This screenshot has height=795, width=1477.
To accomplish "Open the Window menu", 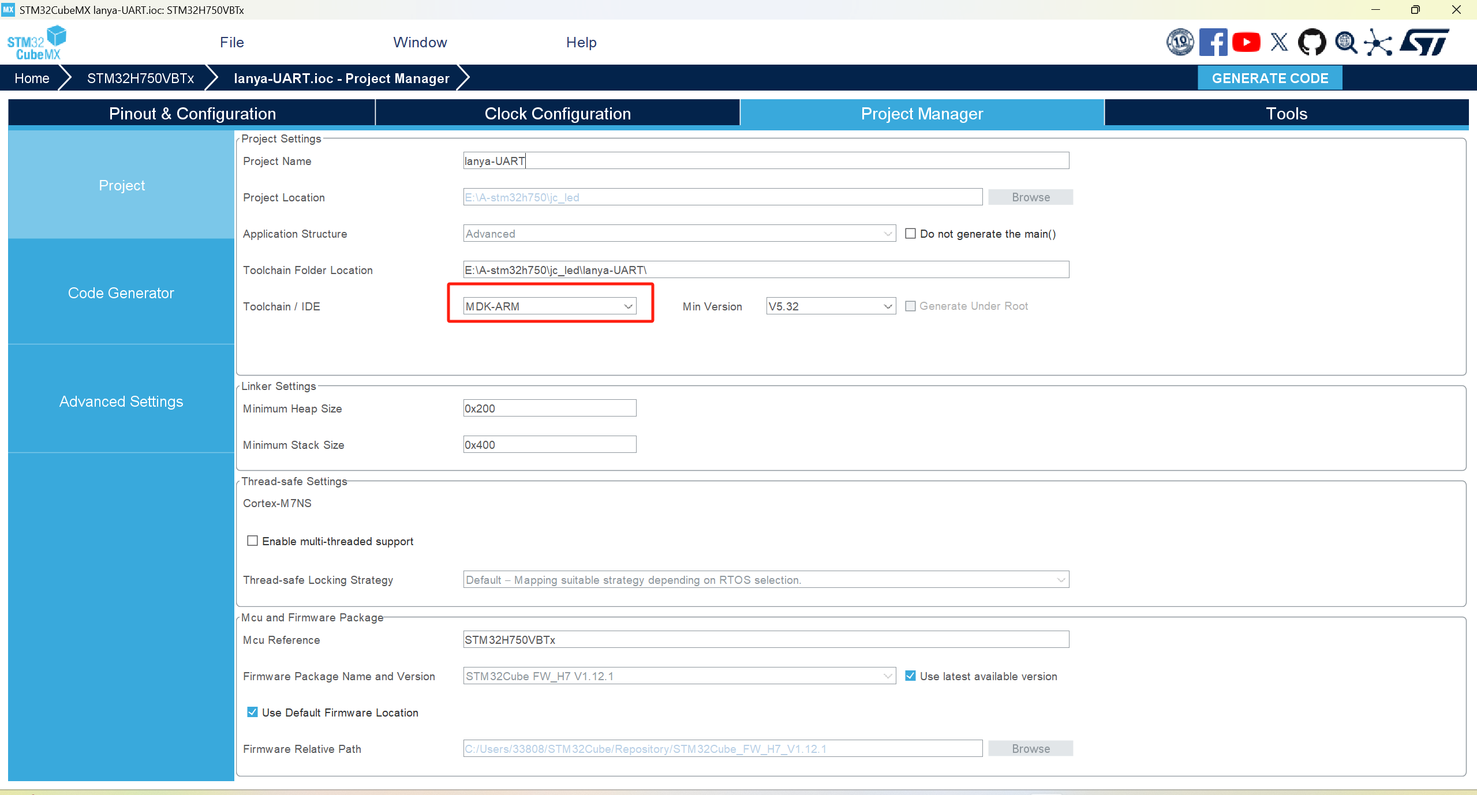I will [x=420, y=42].
